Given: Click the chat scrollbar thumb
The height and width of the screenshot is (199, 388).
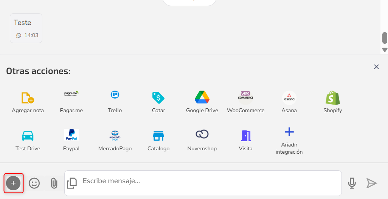Looking at the screenshot, I should click(x=385, y=38).
